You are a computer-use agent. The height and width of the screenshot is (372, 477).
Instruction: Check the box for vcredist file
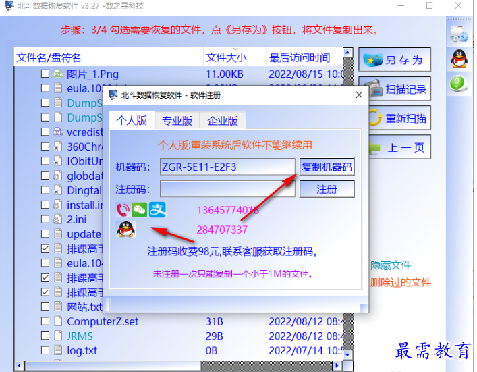[45, 132]
